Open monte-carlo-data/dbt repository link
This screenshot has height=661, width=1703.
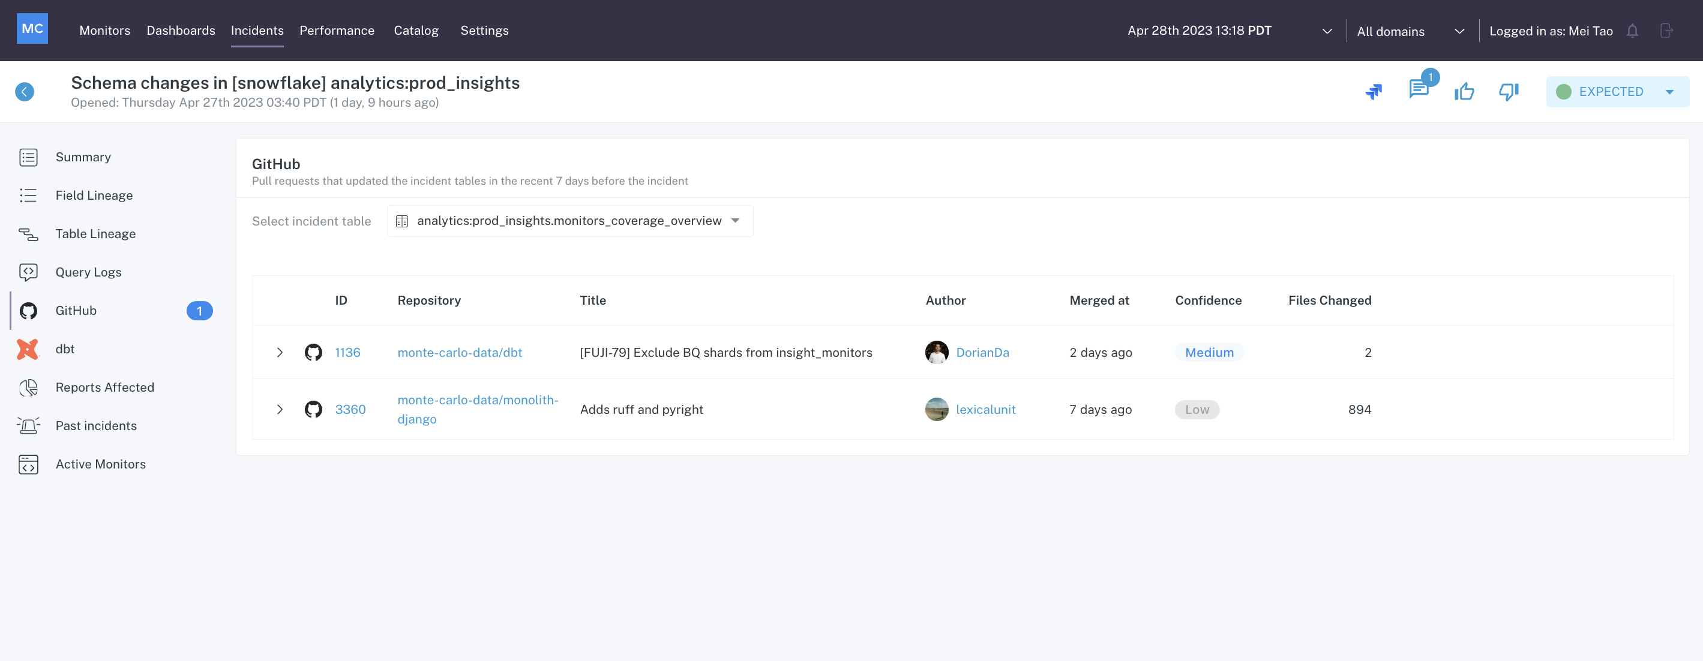point(460,352)
